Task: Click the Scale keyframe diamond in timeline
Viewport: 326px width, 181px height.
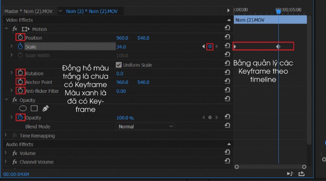Action: (278, 46)
